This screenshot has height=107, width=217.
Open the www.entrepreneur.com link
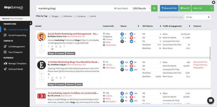click(x=76, y=64)
